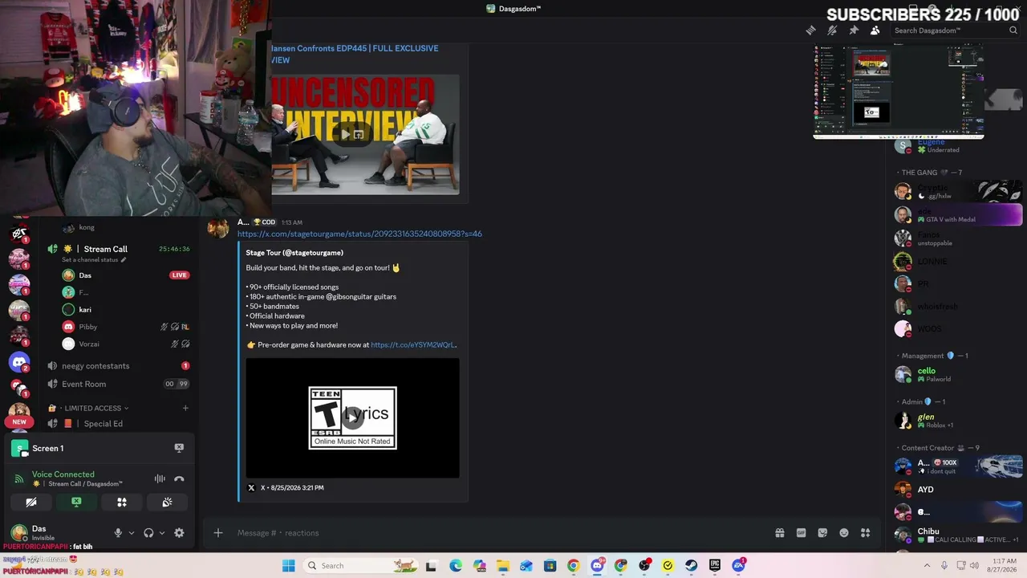The width and height of the screenshot is (1027, 578).
Task: Play the Stage Tour embedded video
Action: coord(352,417)
